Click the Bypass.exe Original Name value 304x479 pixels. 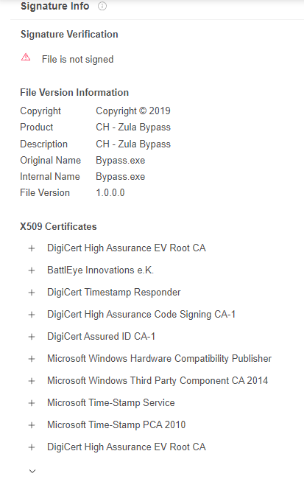(120, 161)
